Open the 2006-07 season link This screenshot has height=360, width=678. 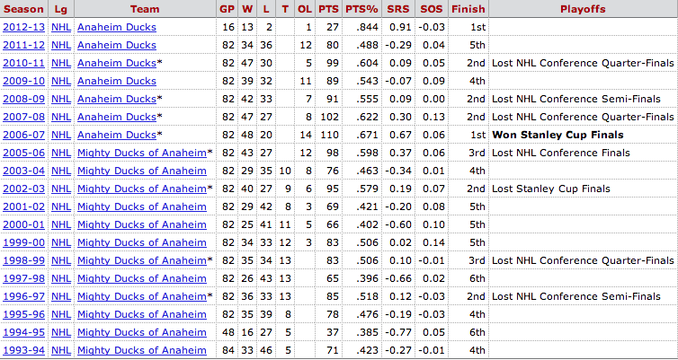coord(23,135)
